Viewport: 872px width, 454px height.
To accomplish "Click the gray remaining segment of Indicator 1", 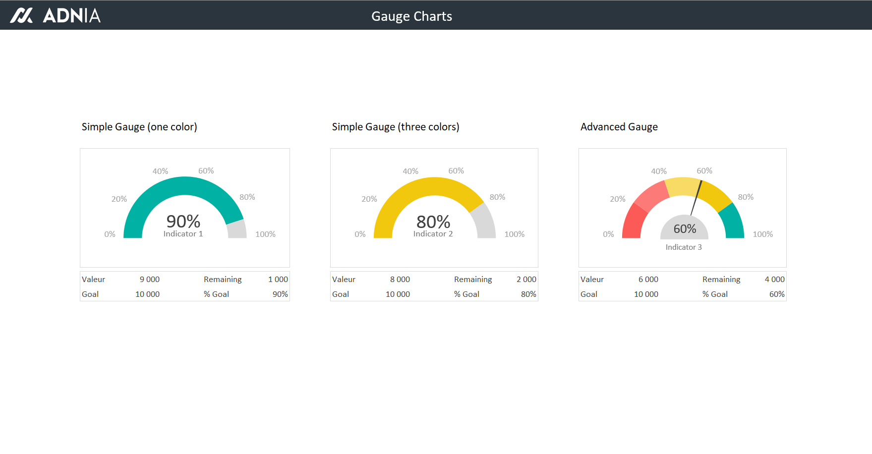I will (x=237, y=229).
